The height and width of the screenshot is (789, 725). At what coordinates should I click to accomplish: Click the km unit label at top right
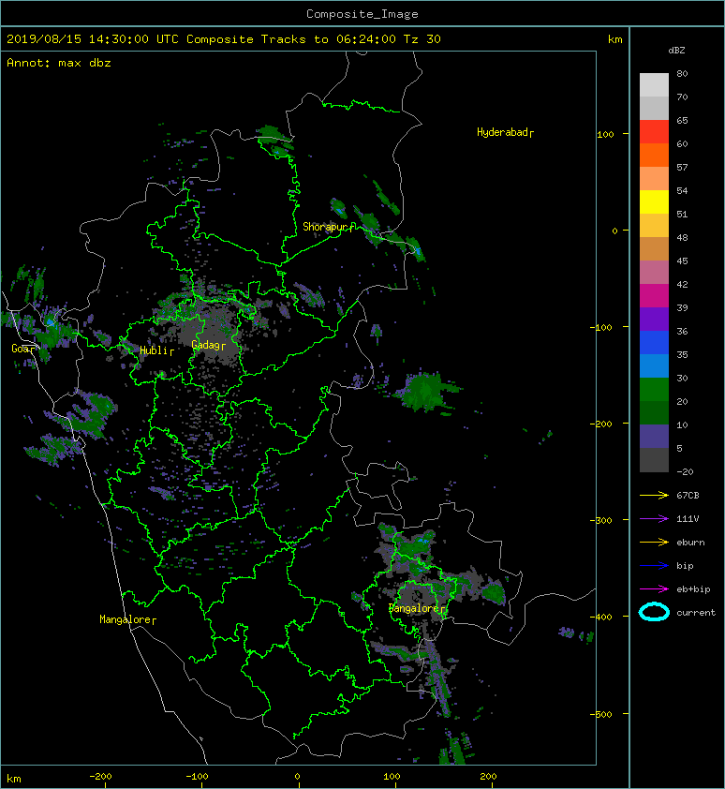pyautogui.click(x=614, y=39)
